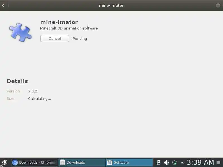The width and height of the screenshot is (223, 167).
Task: Switch to Downloads - Chromium taskbar entry
Action: [35, 162]
